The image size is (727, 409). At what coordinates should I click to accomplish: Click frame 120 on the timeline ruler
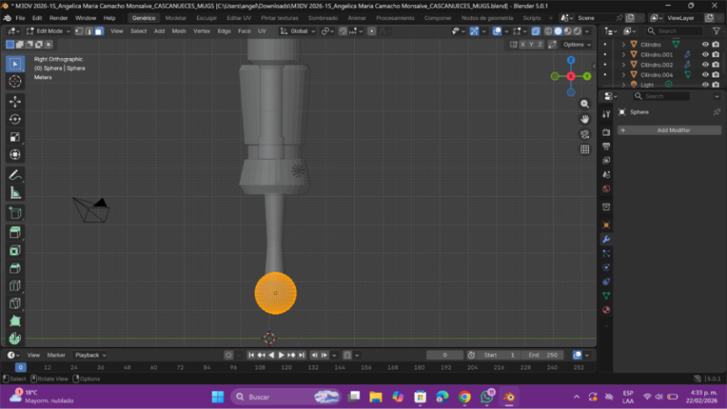[286, 368]
